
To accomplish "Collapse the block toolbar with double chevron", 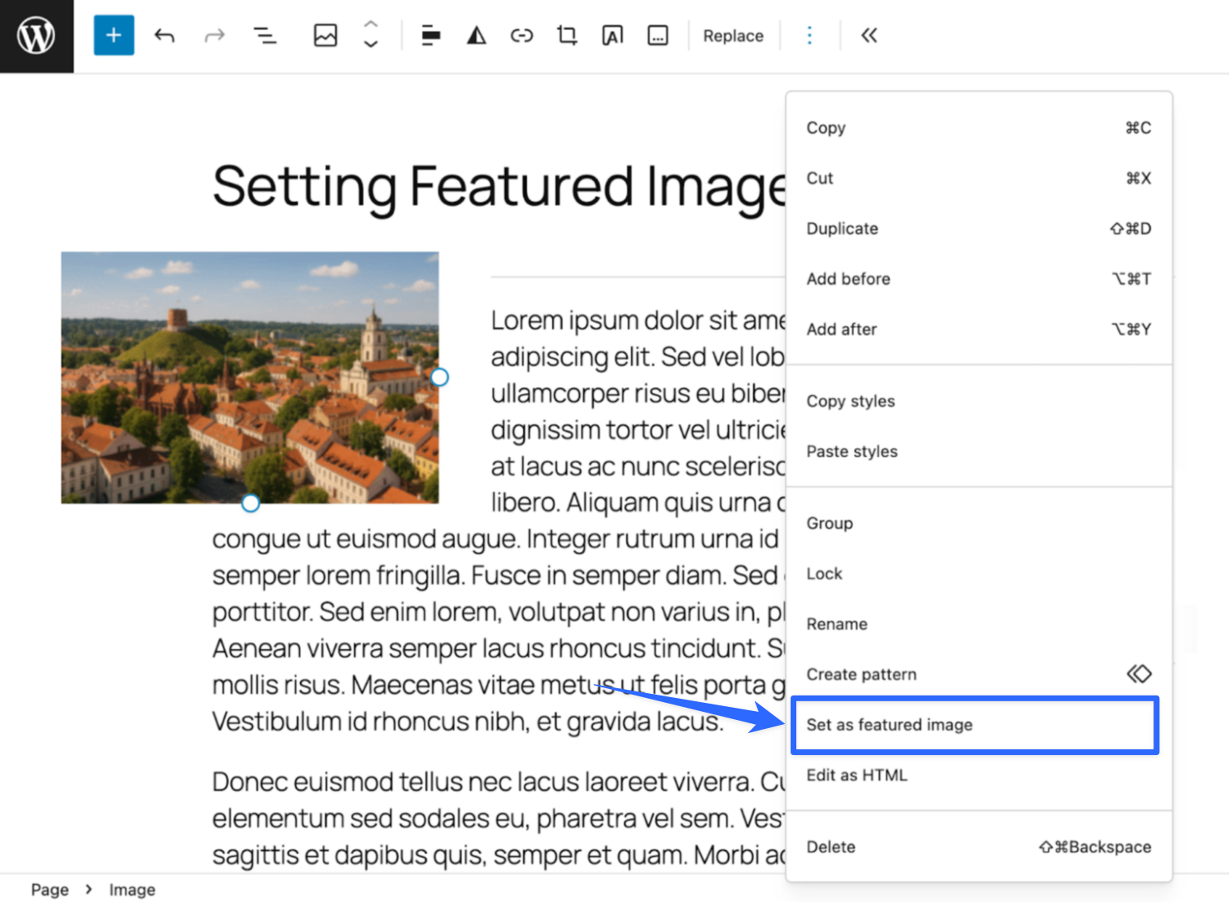I will [869, 36].
